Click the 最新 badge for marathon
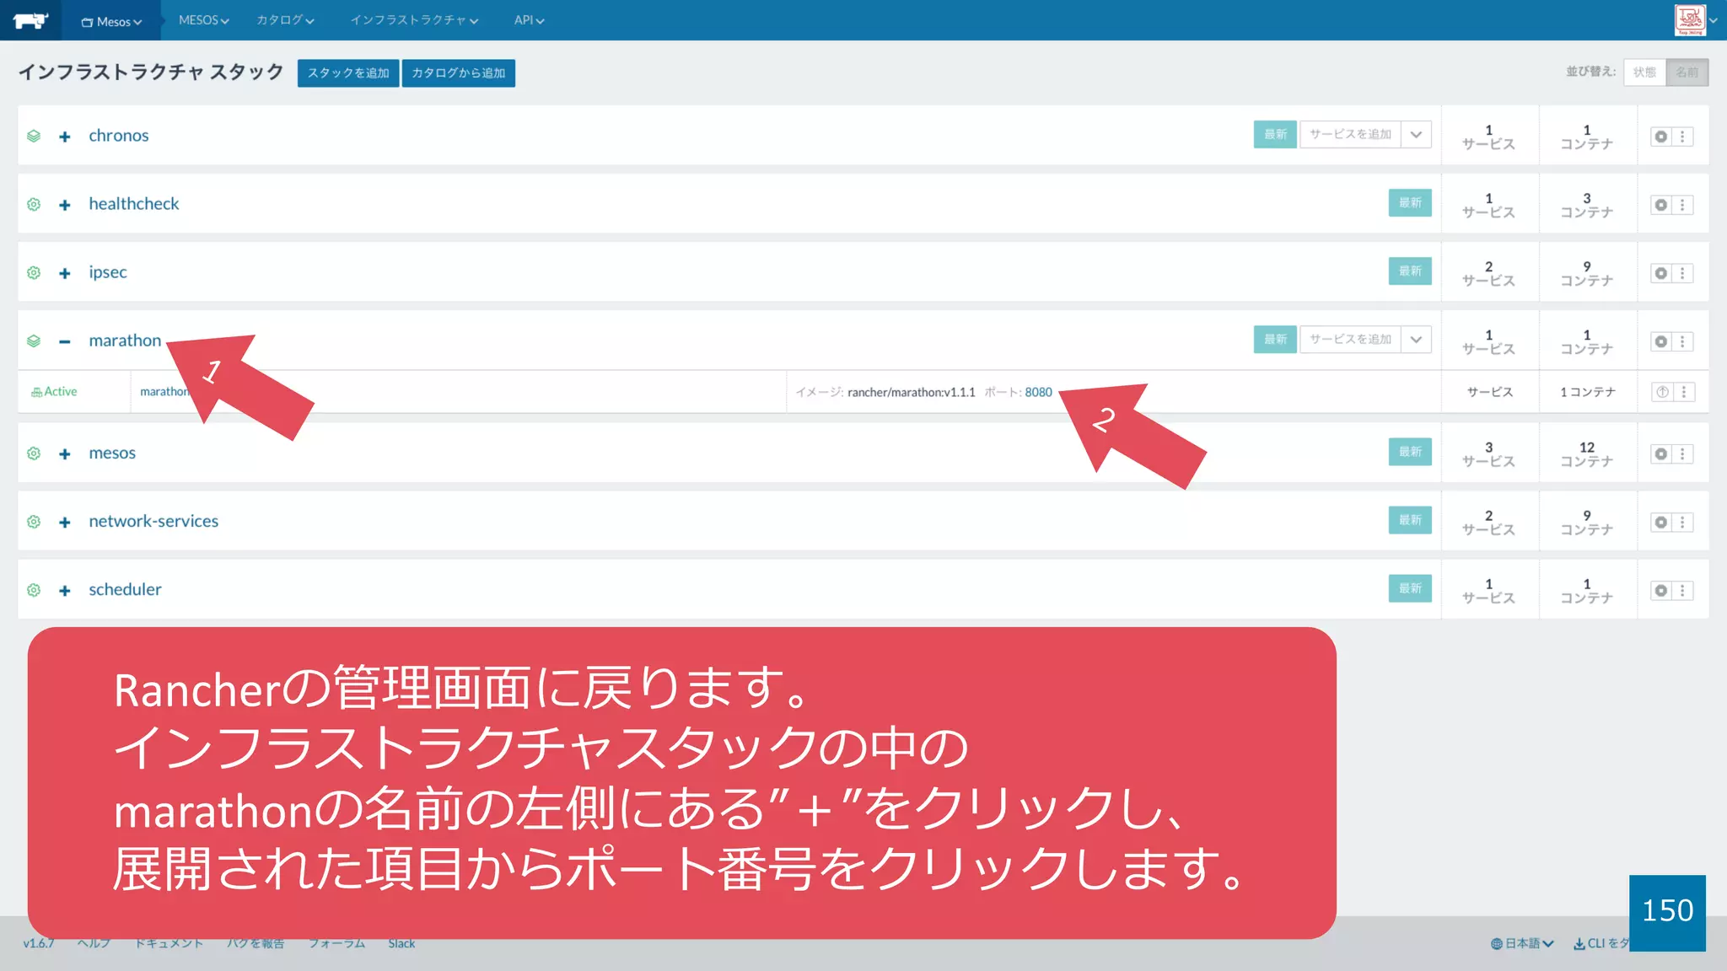The height and width of the screenshot is (971, 1727). (1275, 339)
